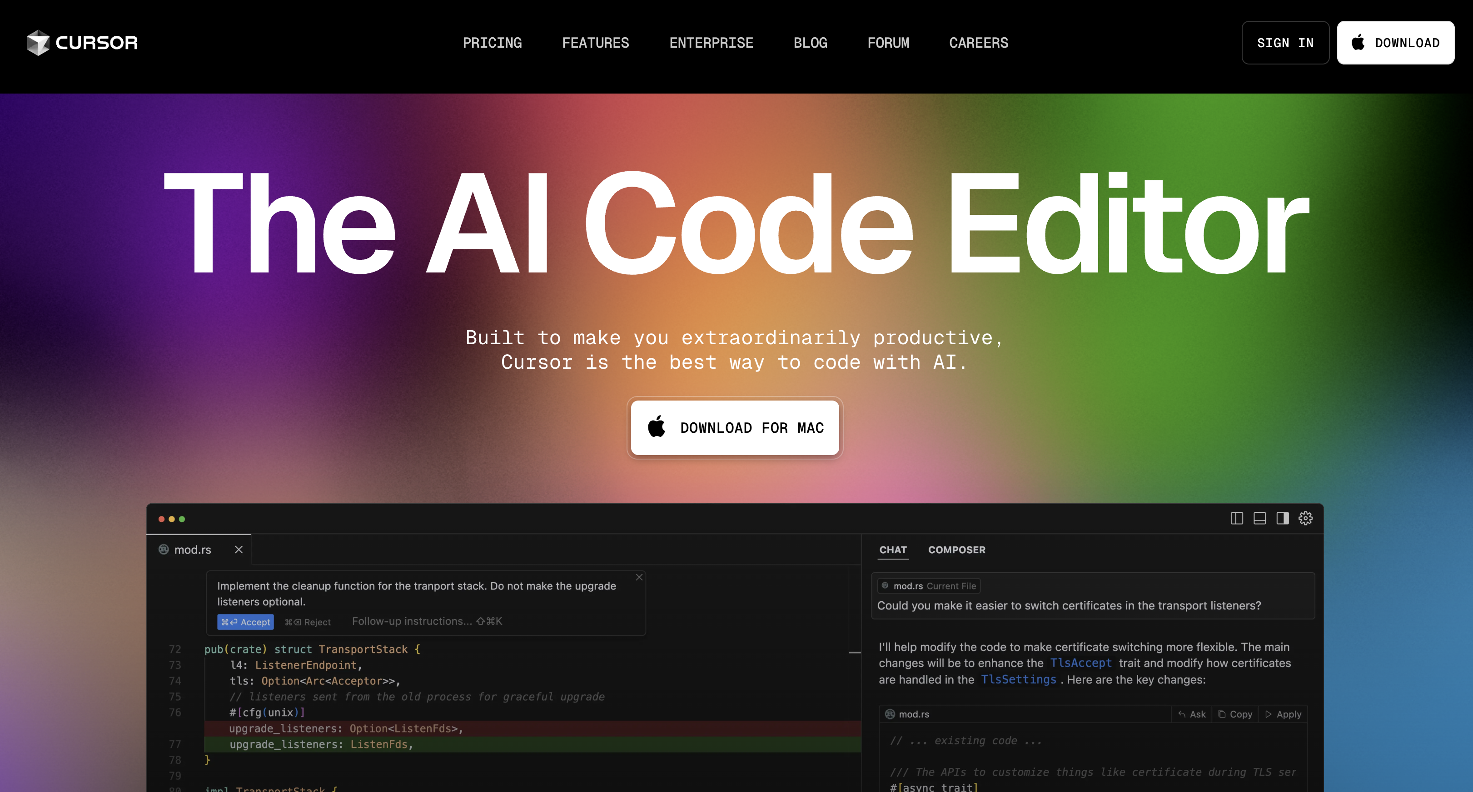
Task: Switch to the Composer tab
Action: point(956,549)
